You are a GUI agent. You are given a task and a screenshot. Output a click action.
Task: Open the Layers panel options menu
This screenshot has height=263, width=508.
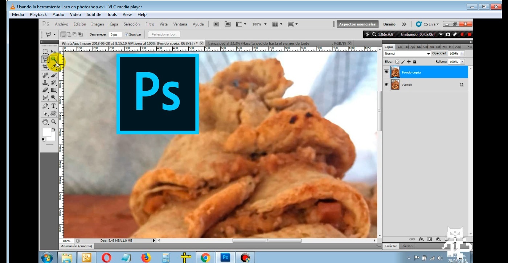click(470, 47)
